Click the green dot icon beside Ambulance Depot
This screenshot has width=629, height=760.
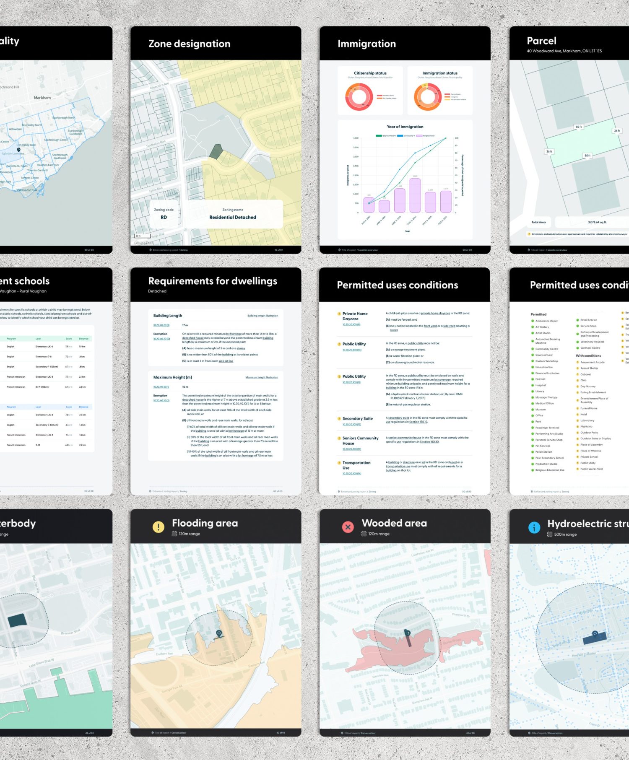click(533, 321)
